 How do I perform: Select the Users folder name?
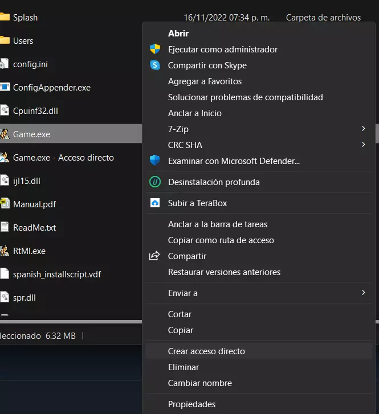click(23, 41)
